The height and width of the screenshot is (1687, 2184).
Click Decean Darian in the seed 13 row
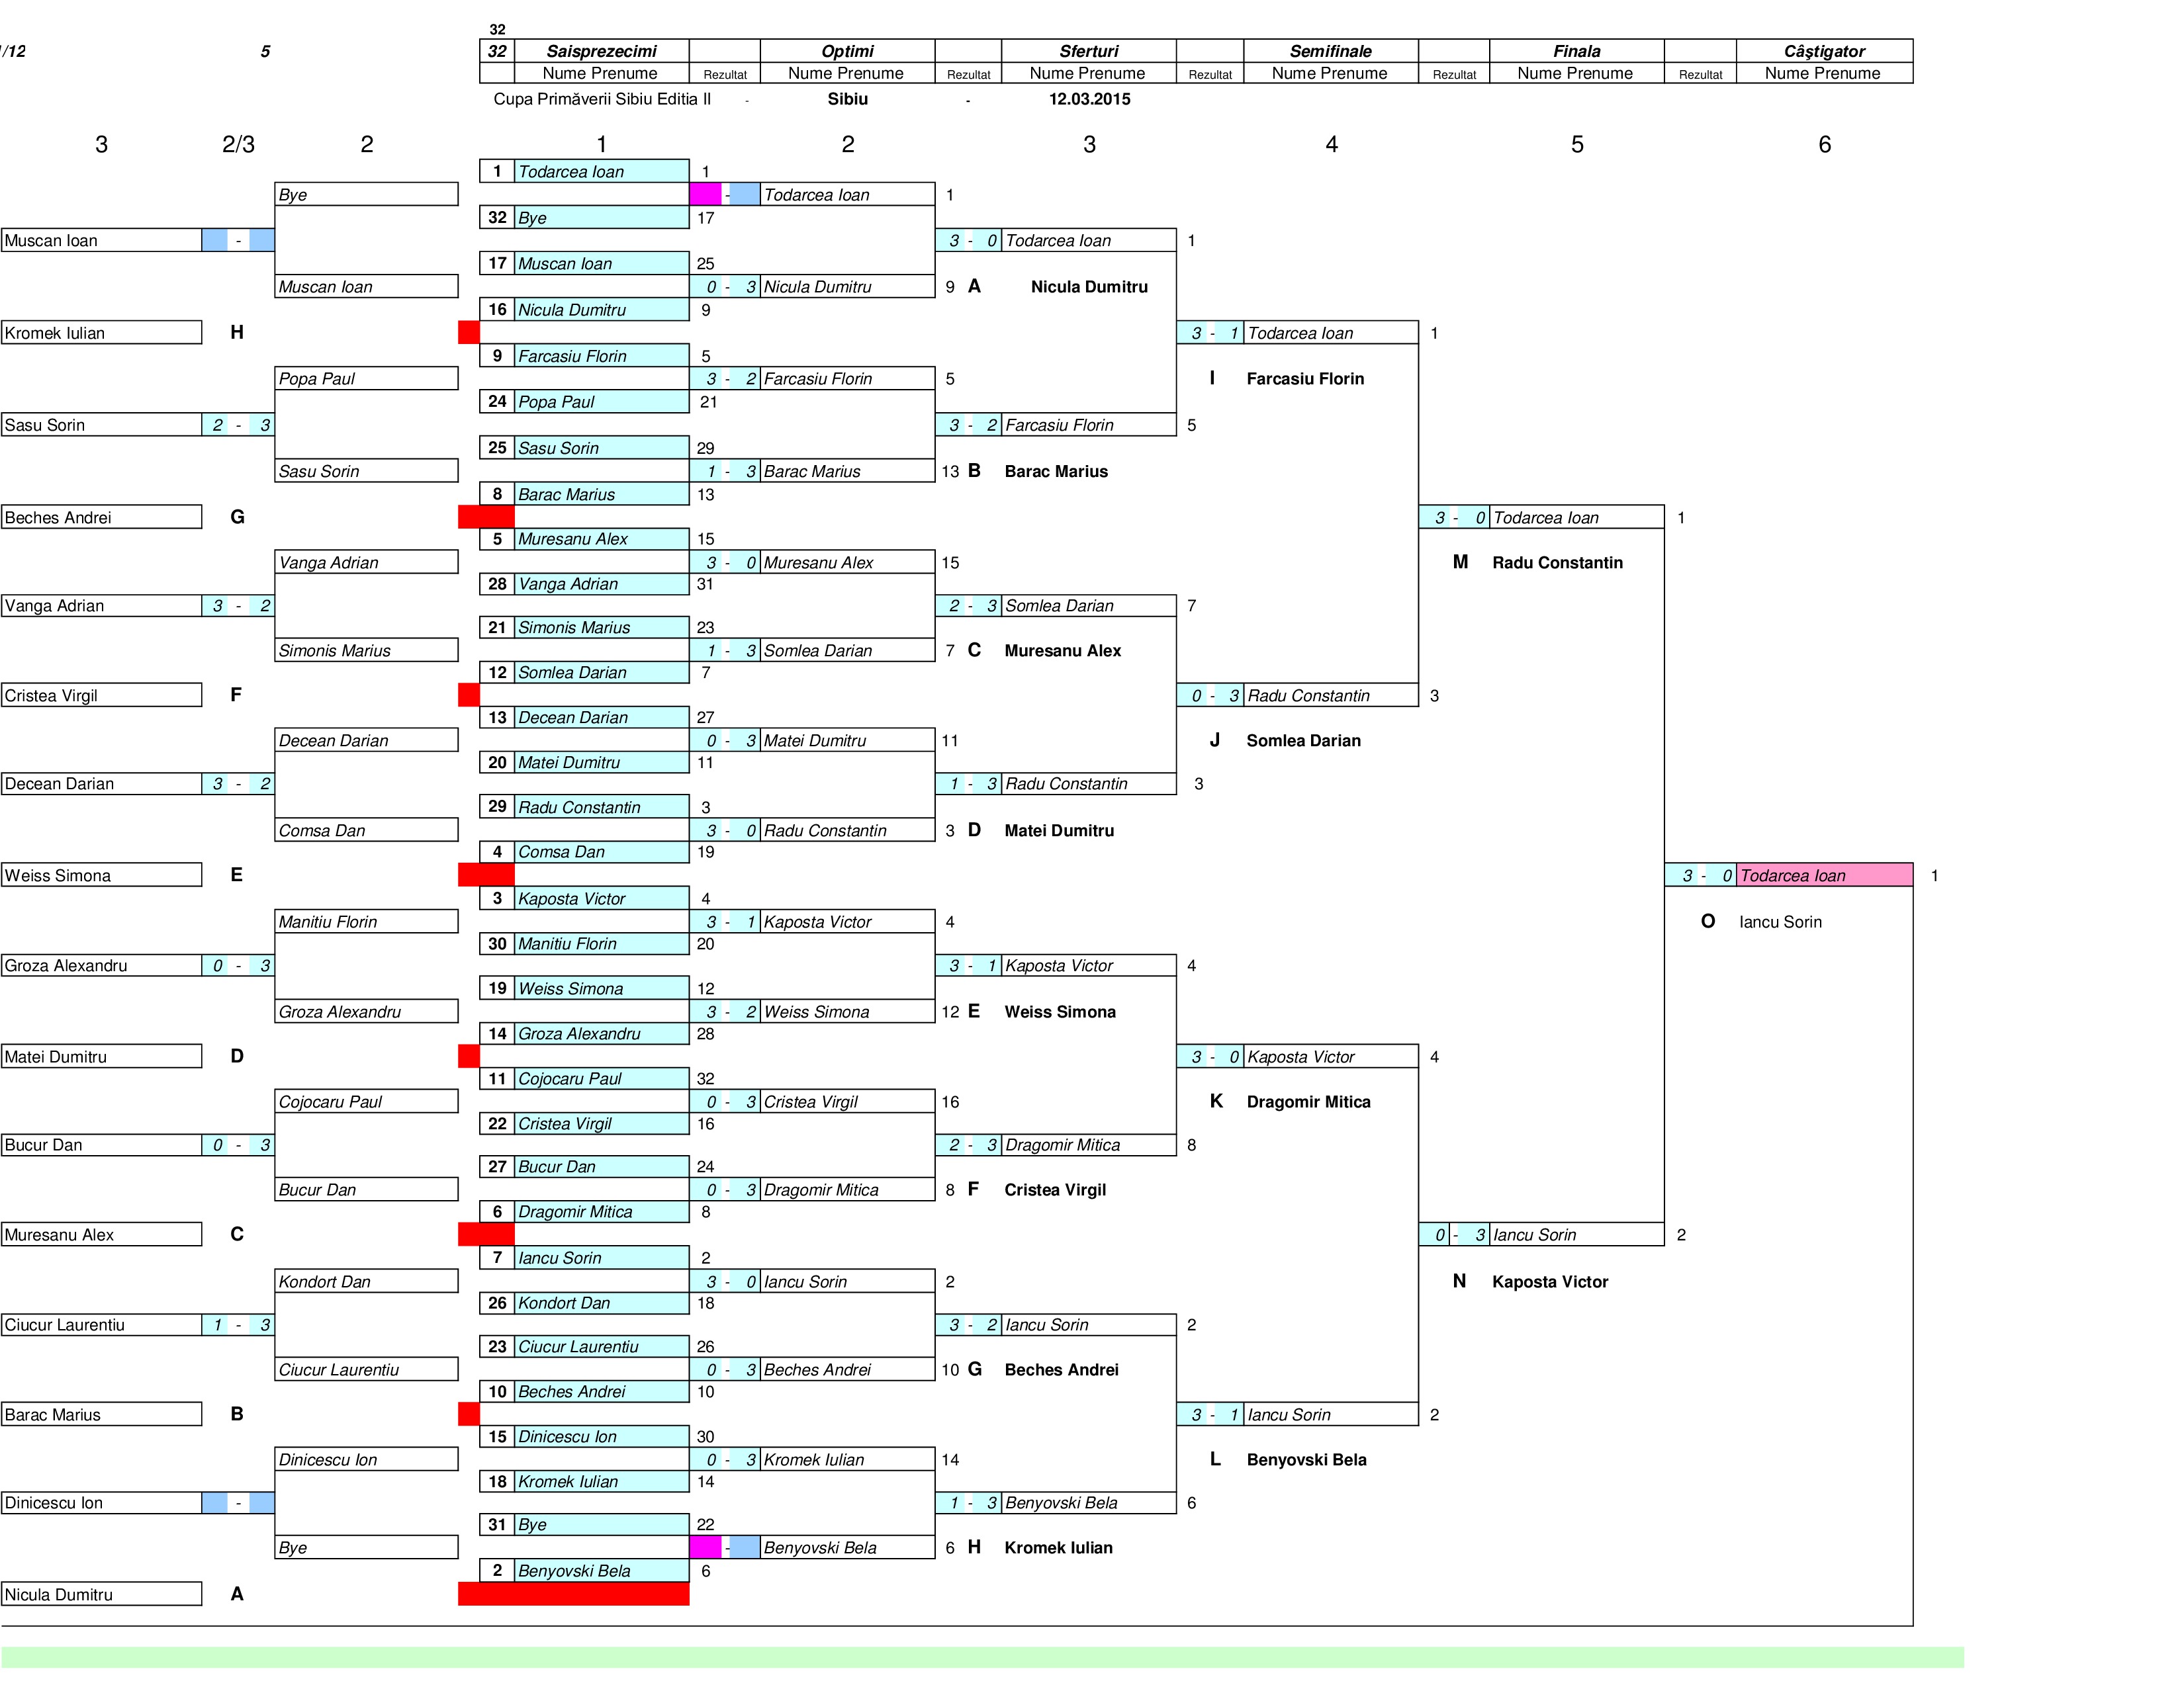pyautogui.click(x=601, y=718)
